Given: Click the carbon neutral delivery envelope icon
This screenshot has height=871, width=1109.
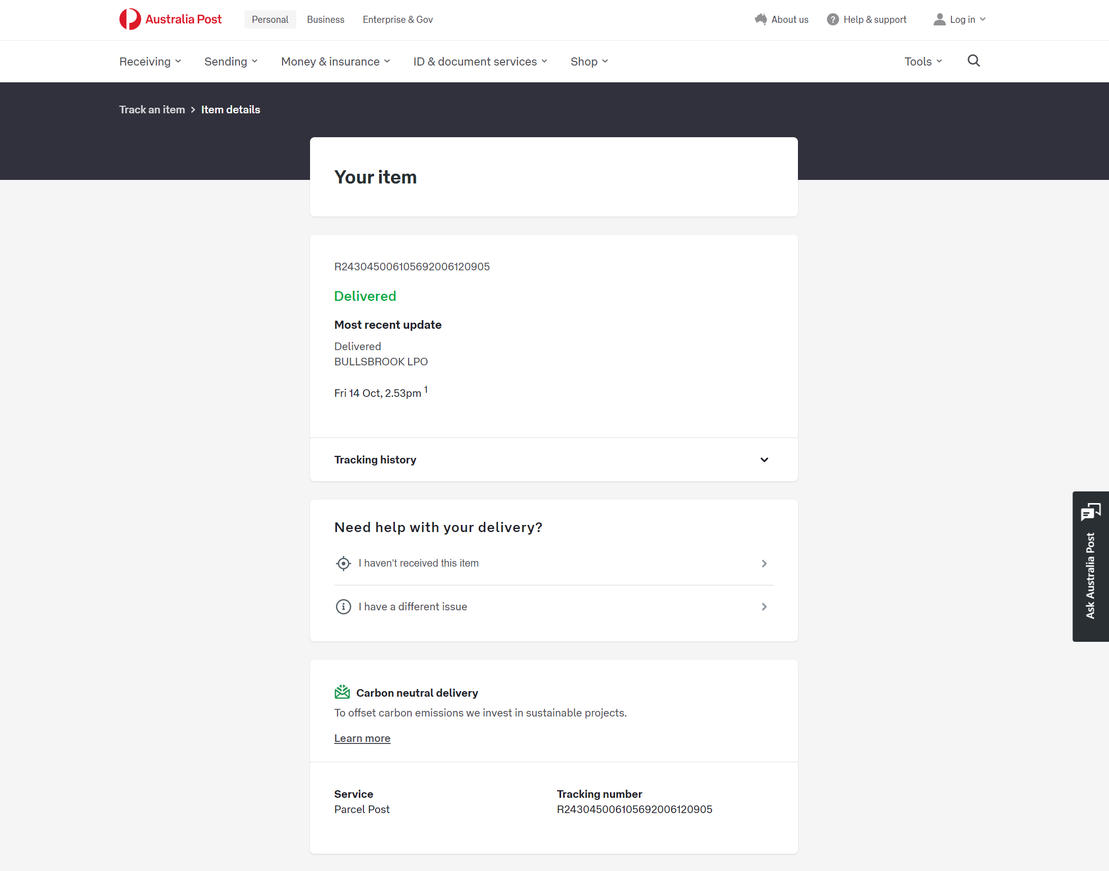Looking at the screenshot, I should coord(342,692).
